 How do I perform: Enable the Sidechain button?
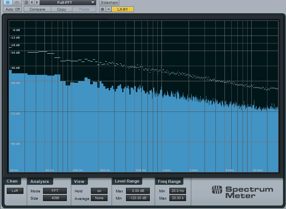pyautogui.click(x=109, y=2)
